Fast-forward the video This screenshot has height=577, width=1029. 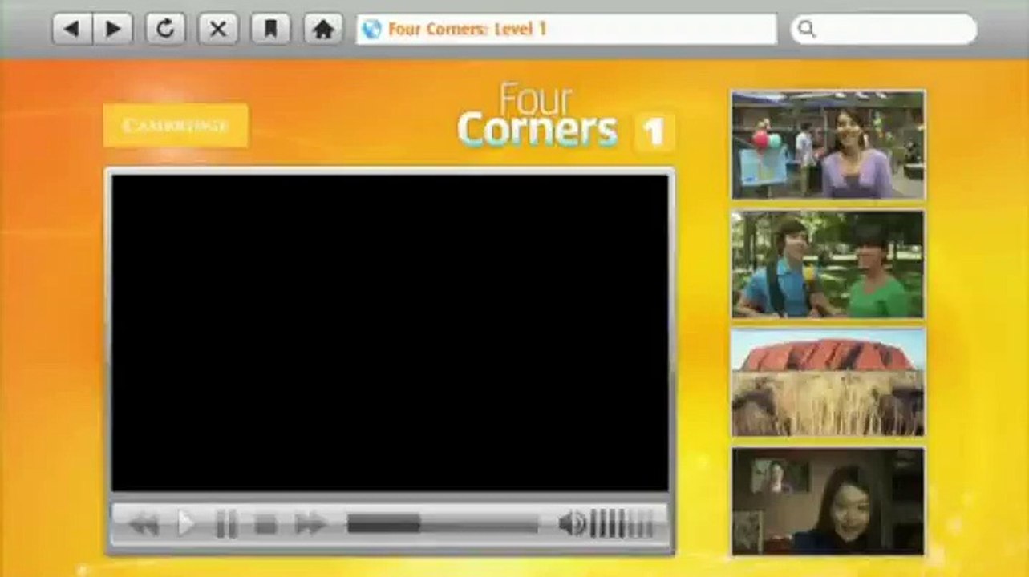310,525
